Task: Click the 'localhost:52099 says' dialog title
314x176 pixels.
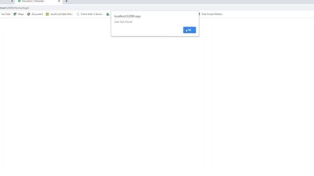Action: (128, 16)
